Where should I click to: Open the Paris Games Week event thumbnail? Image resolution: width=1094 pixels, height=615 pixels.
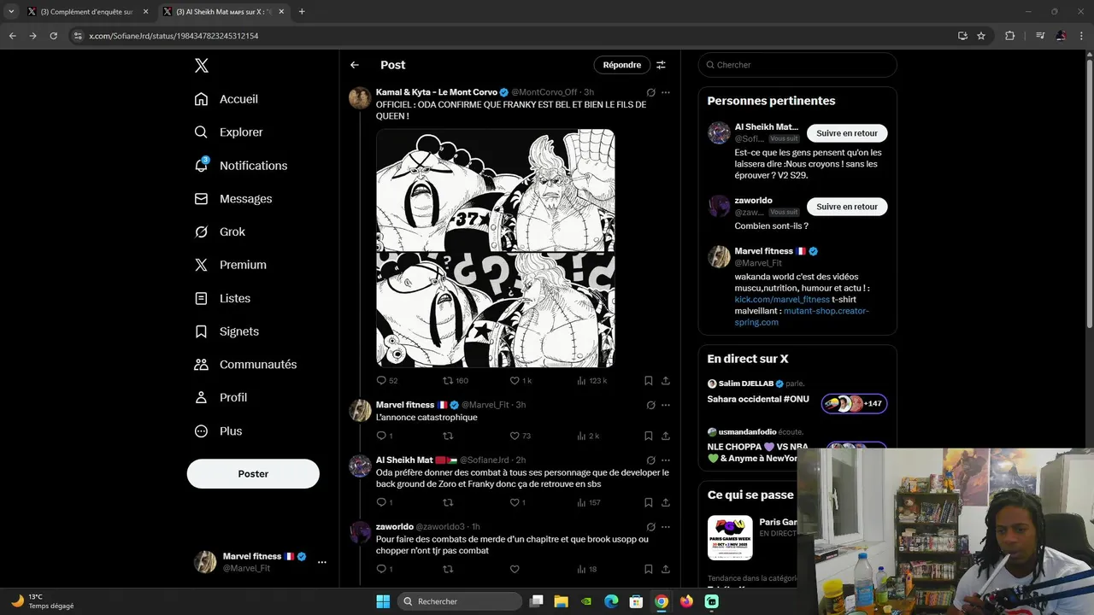click(x=730, y=538)
